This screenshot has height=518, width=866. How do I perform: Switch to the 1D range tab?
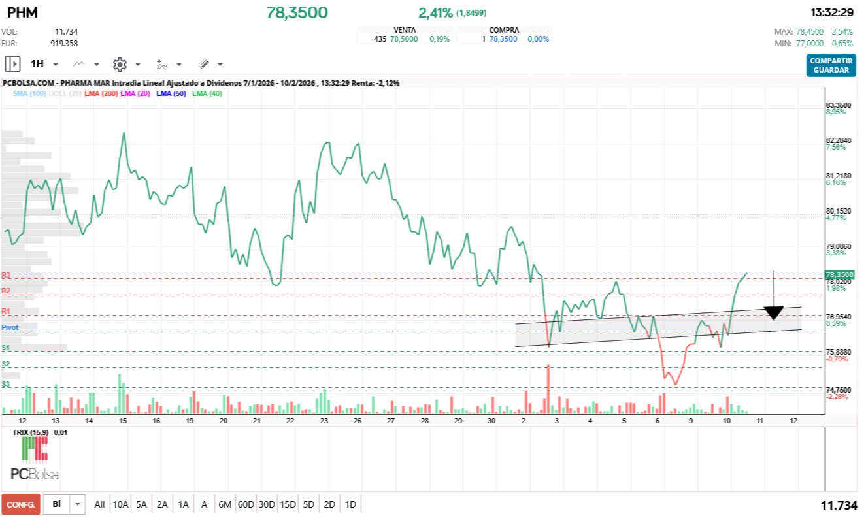tap(350, 504)
